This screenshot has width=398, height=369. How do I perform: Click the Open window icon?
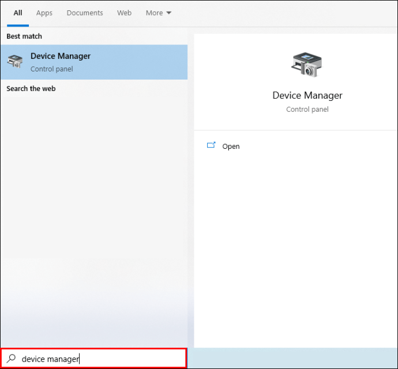[x=211, y=145]
